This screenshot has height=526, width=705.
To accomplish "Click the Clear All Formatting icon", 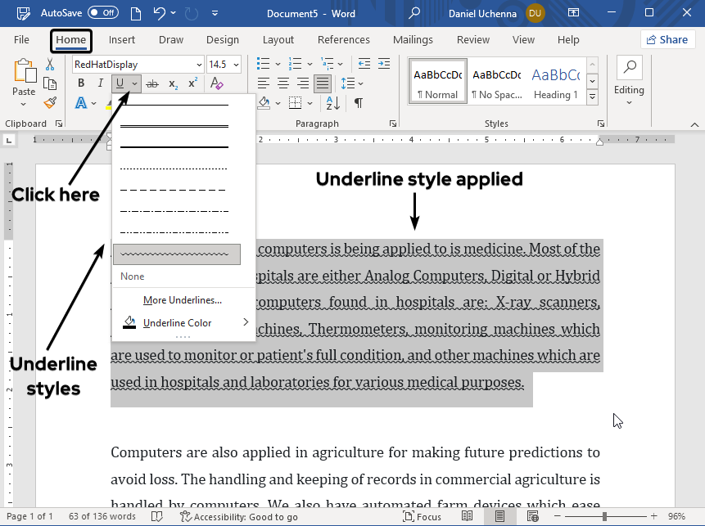I will [x=216, y=83].
